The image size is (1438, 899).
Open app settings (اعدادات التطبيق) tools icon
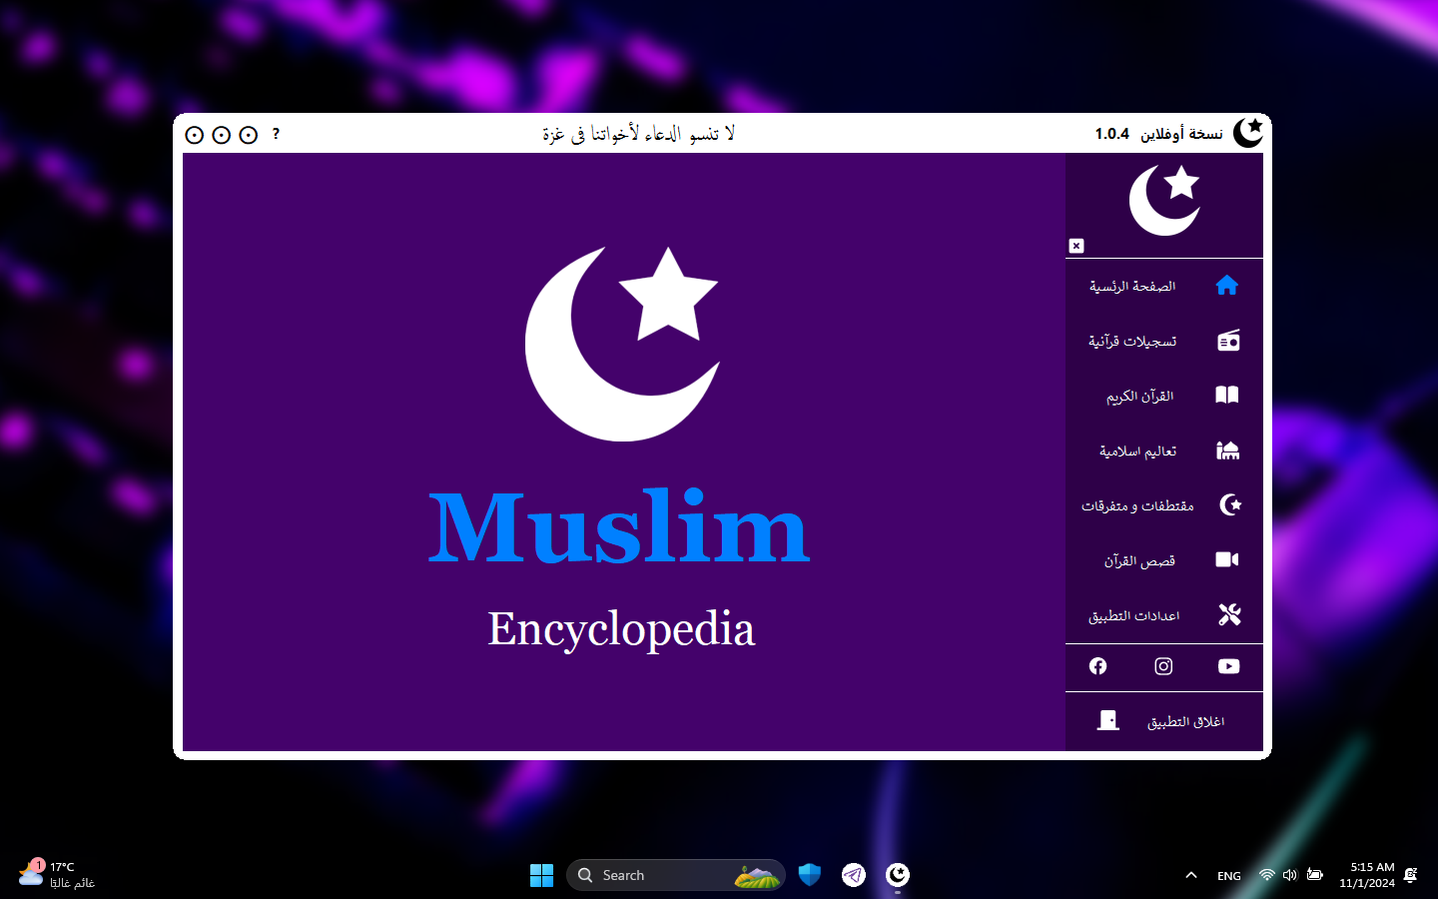[1227, 614]
